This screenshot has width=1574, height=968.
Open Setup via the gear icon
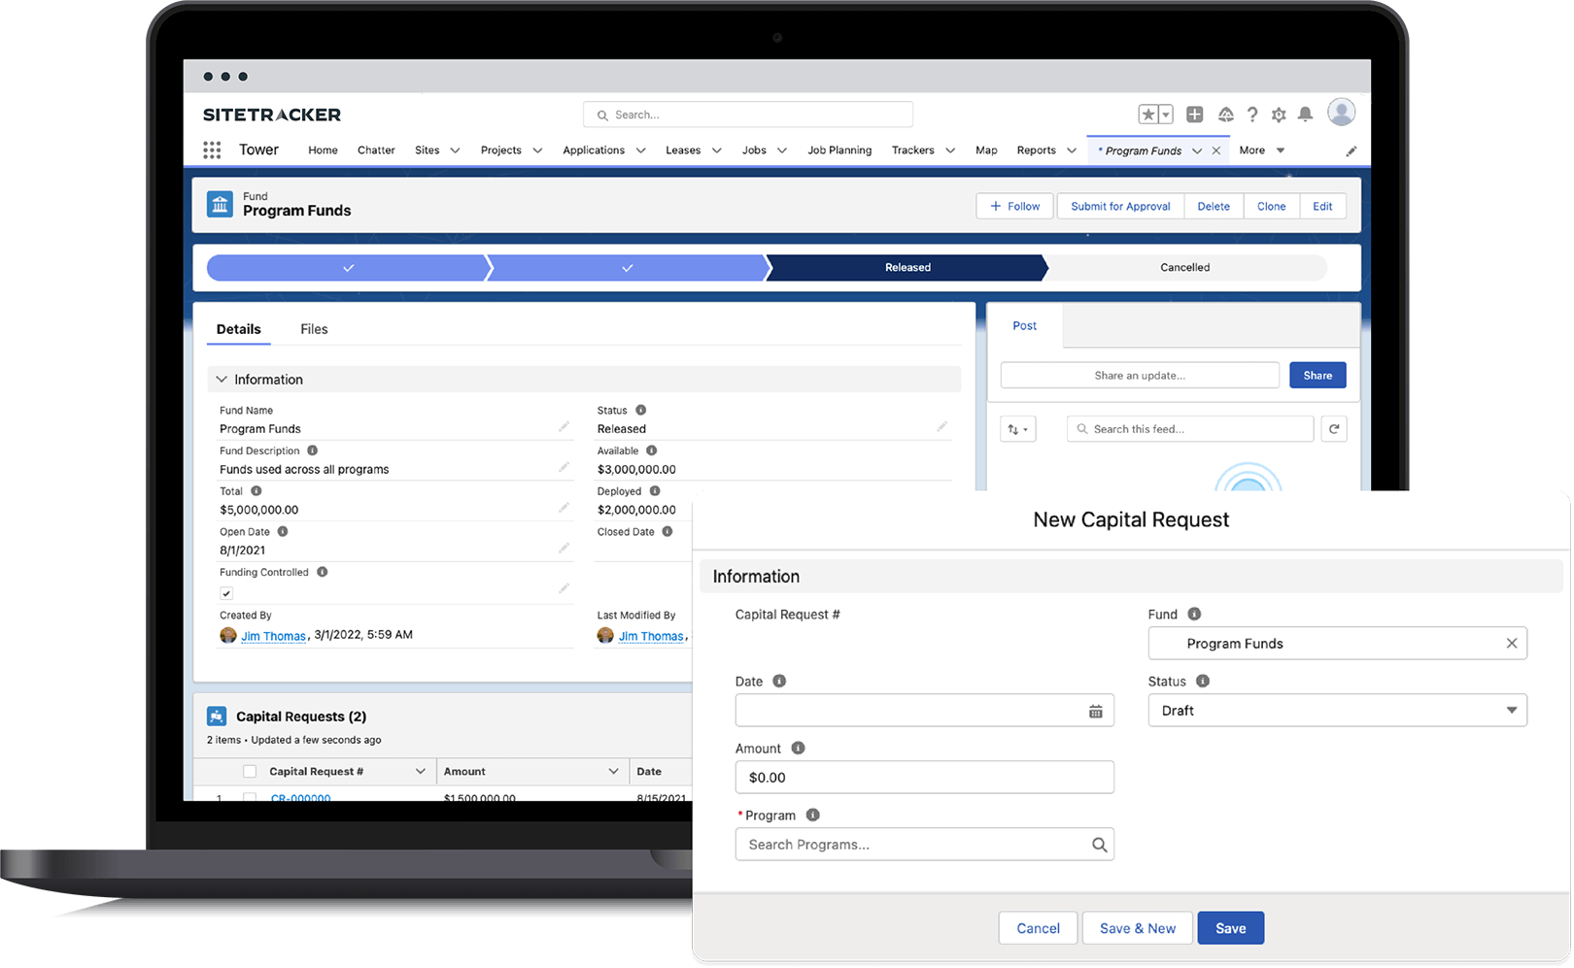pyautogui.click(x=1279, y=114)
